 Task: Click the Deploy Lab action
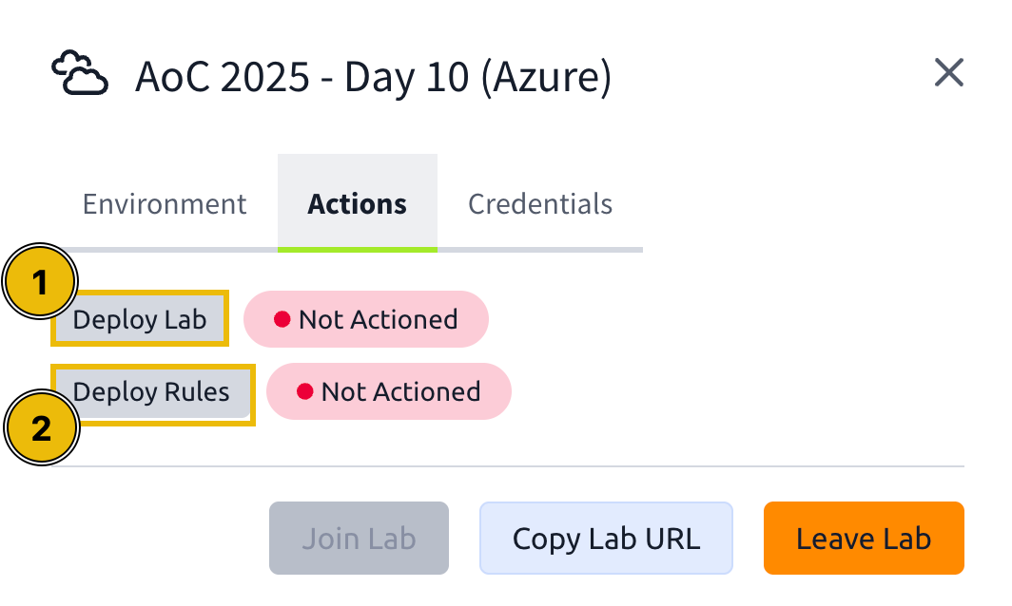pos(139,319)
